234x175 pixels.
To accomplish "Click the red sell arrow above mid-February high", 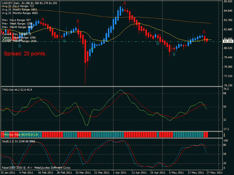I will click(43, 19).
